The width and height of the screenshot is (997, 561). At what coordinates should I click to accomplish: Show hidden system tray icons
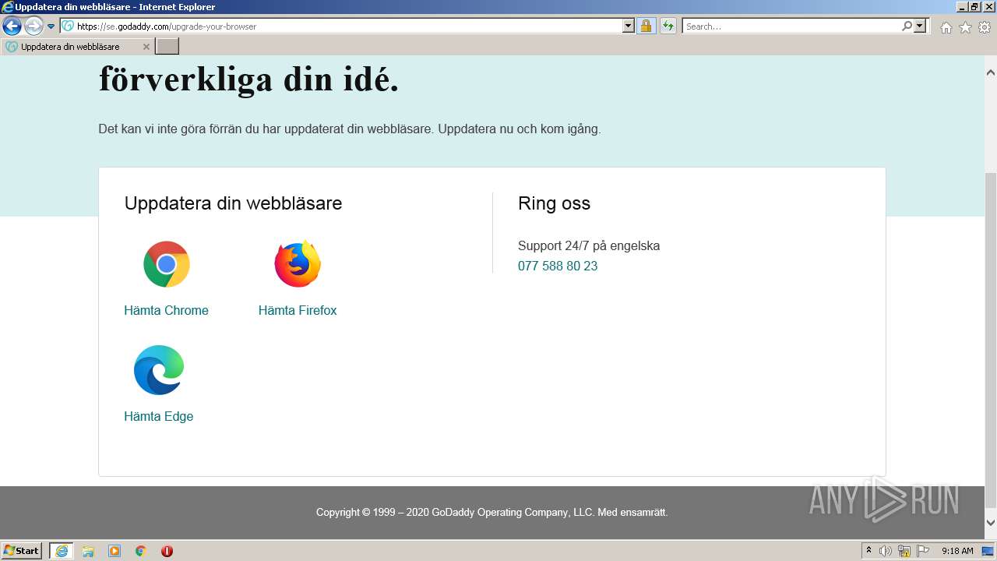click(869, 551)
